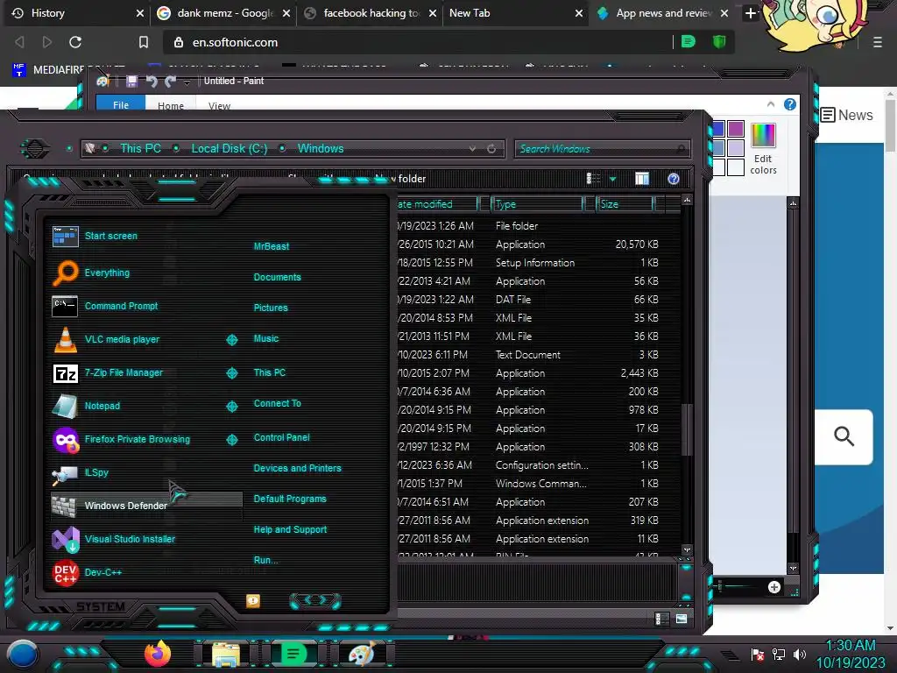Open the Paint File menu

point(121,104)
